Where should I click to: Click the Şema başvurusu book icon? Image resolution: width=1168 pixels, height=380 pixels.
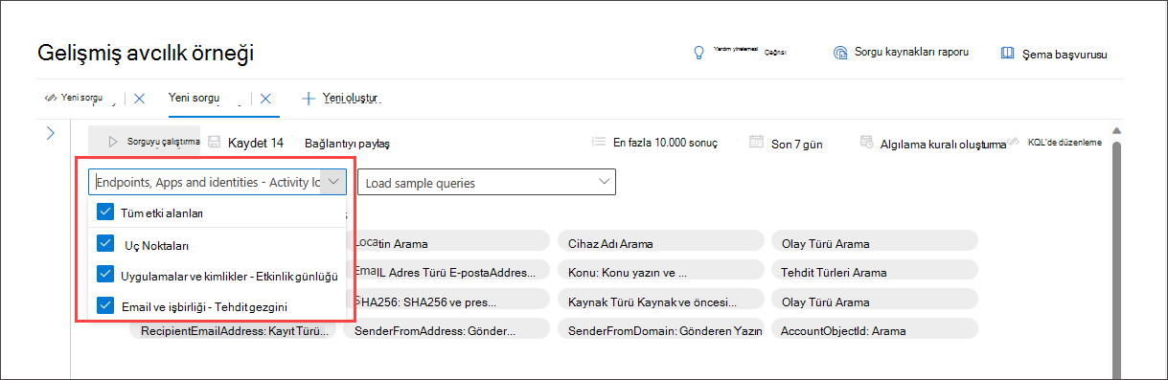pyautogui.click(x=1007, y=53)
